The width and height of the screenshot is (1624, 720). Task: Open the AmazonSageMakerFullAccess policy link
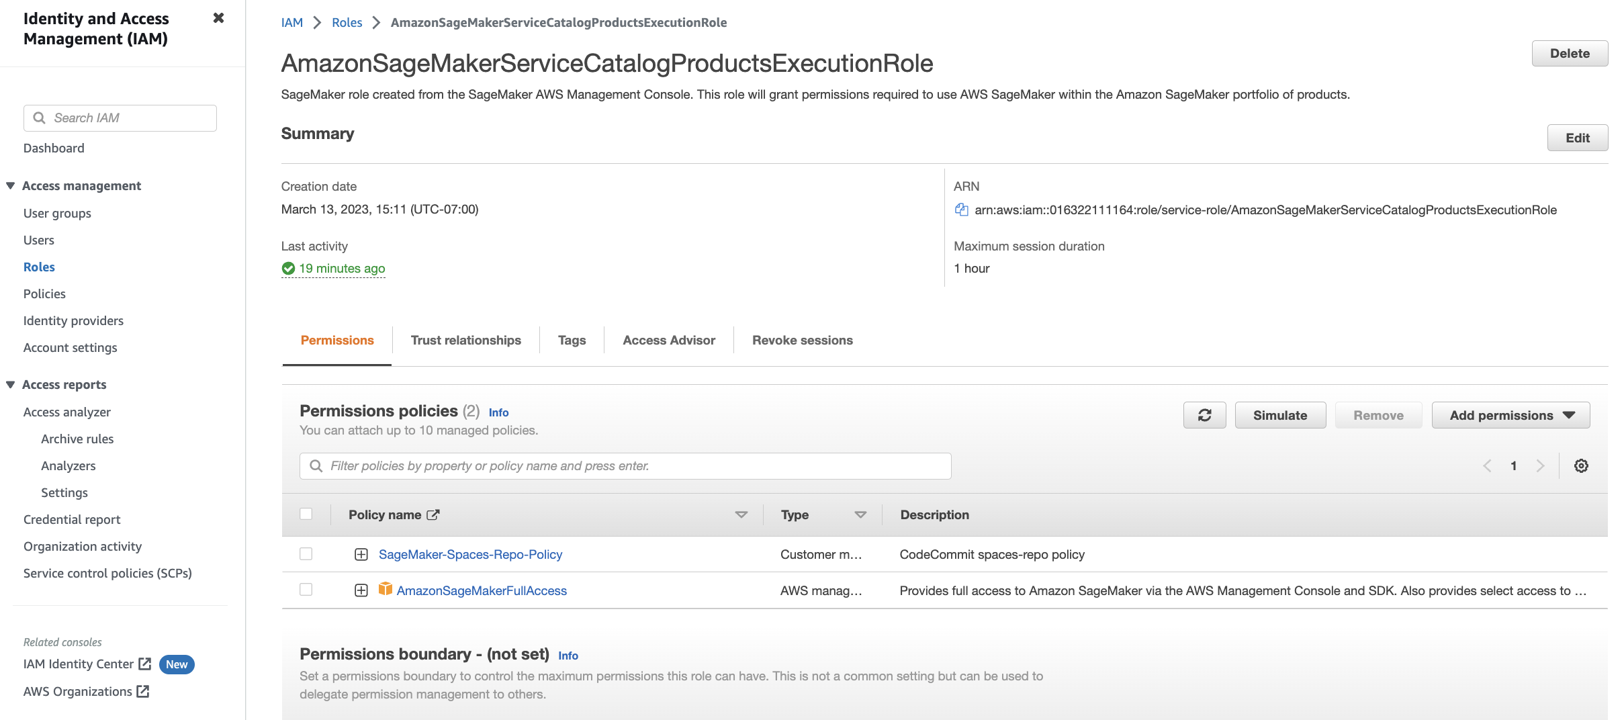pos(482,591)
